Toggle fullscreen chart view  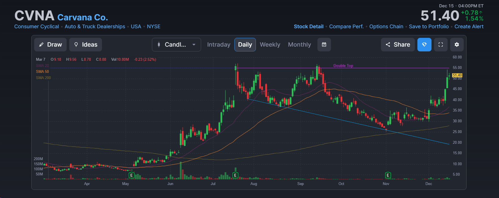tap(441, 45)
